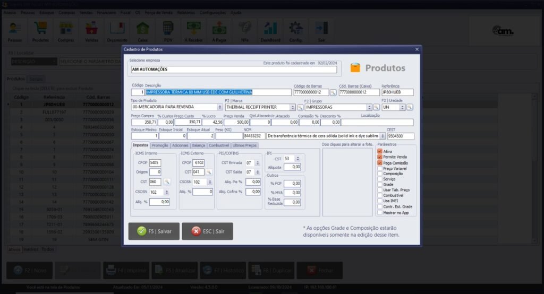Open the PDV icon in the main toolbar

point(168,31)
